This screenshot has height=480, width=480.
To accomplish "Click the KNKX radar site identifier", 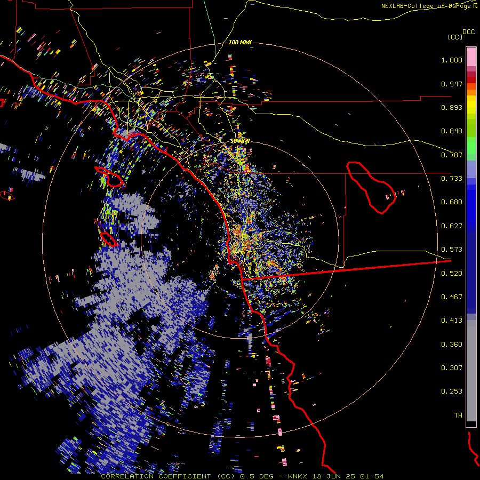I will (299, 476).
